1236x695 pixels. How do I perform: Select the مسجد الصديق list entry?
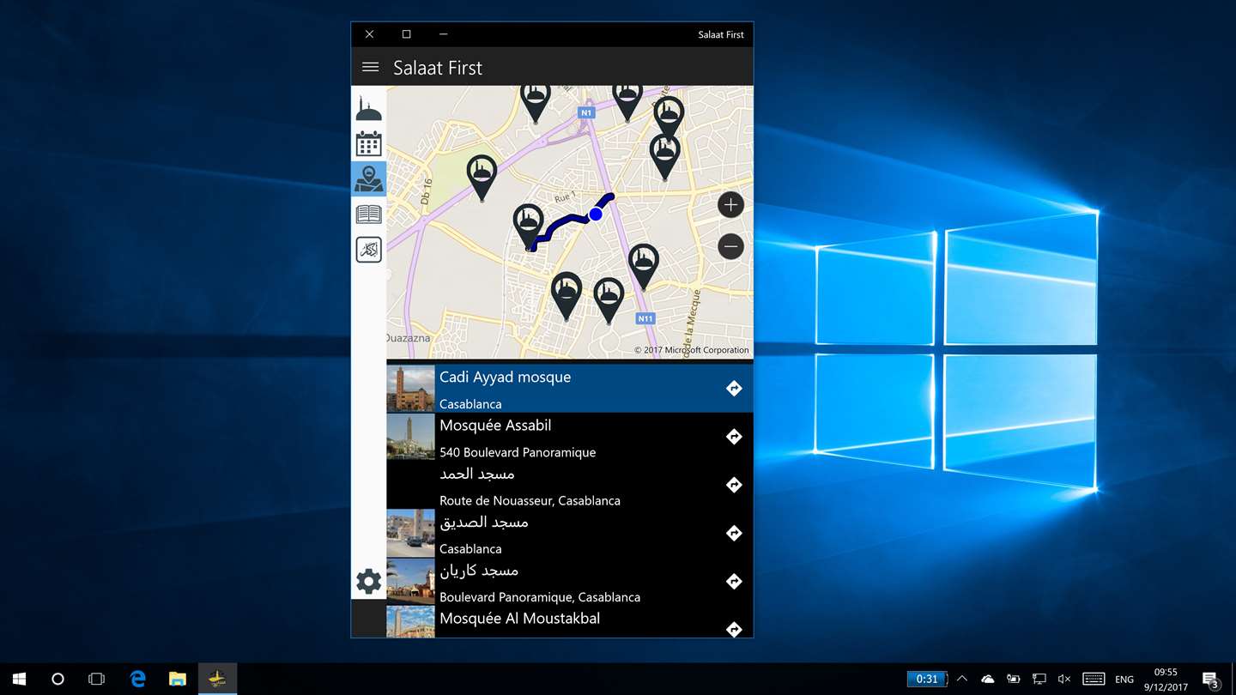pyautogui.click(x=570, y=533)
